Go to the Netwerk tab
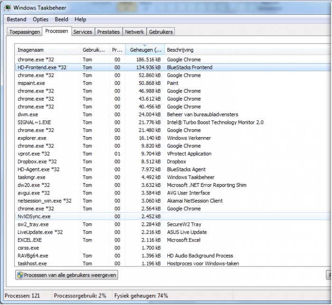 pyautogui.click(x=134, y=32)
